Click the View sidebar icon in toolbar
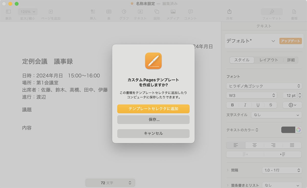The height and width of the screenshot is (188, 307). (x=8, y=12)
